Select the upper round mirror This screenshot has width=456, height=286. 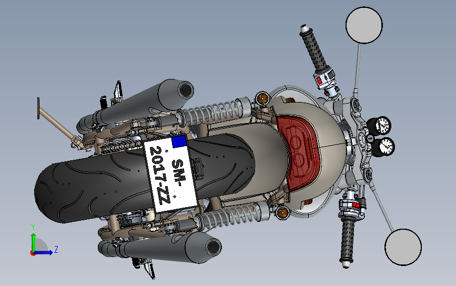[364, 25]
